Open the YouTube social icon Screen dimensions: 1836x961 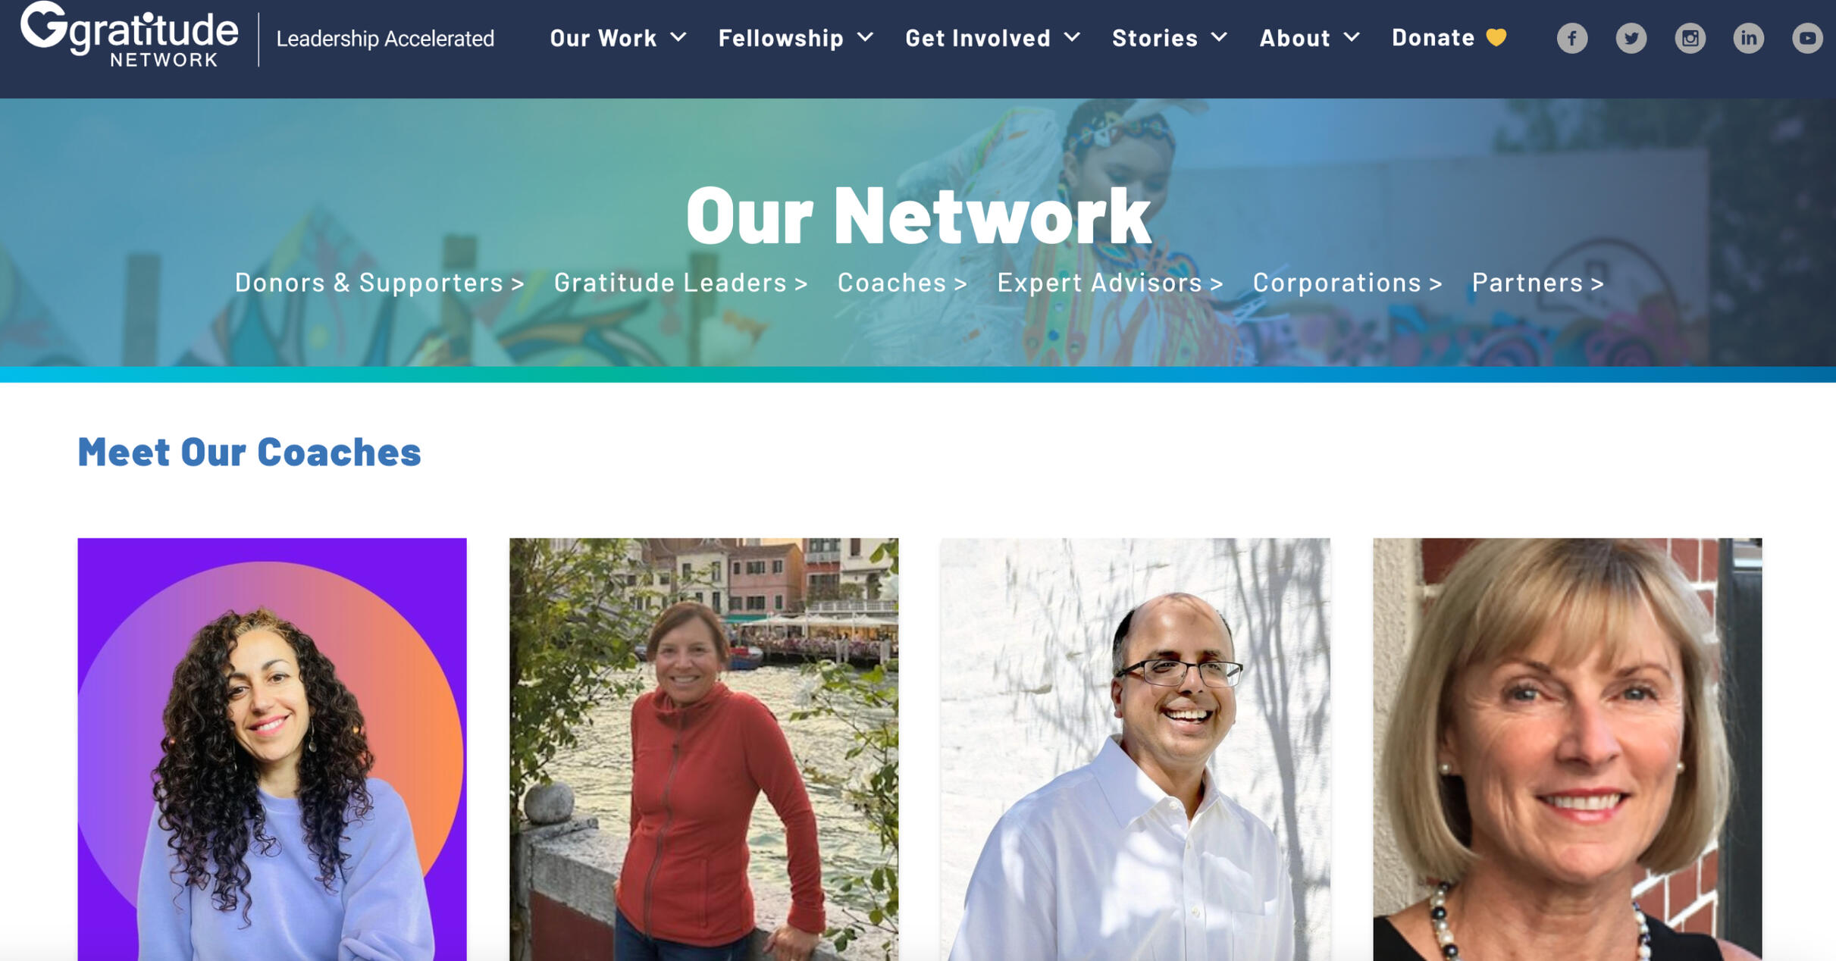(x=1807, y=38)
